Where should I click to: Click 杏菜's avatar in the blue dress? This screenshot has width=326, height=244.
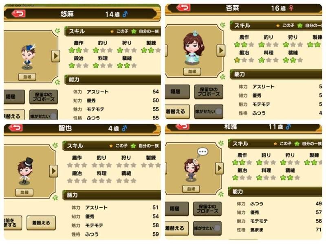coord(193,48)
